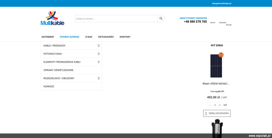
Task: Open the Konto account link
Action: click(x=213, y=23)
